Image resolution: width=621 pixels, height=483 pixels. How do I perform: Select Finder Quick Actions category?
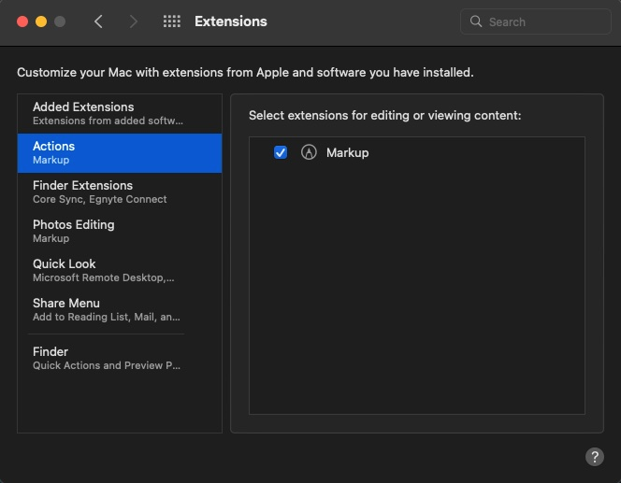point(120,358)
